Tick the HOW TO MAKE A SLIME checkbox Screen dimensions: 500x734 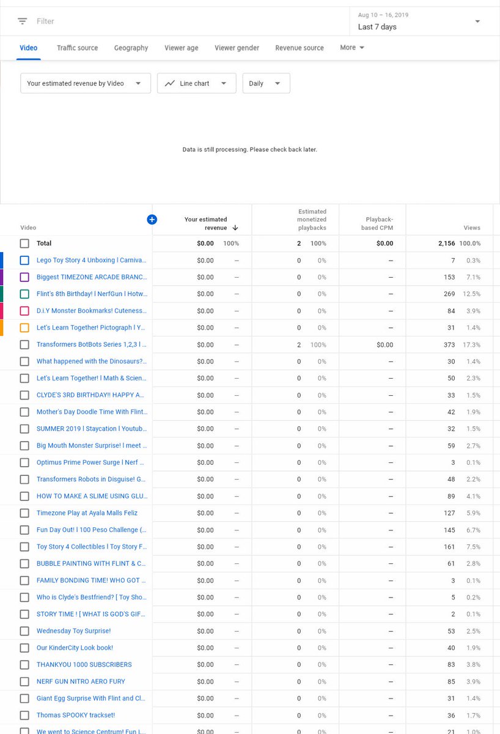tap(24, 496)
